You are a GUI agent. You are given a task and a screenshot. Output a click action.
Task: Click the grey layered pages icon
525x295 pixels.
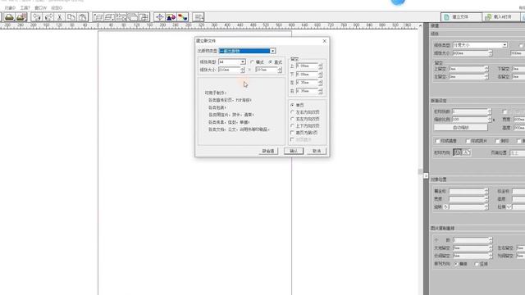pyautogui.click(x=133, y=17)
